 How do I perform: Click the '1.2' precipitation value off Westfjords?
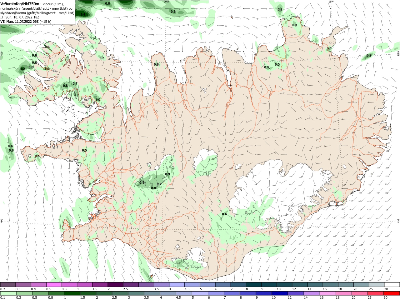tap(22, 69)
